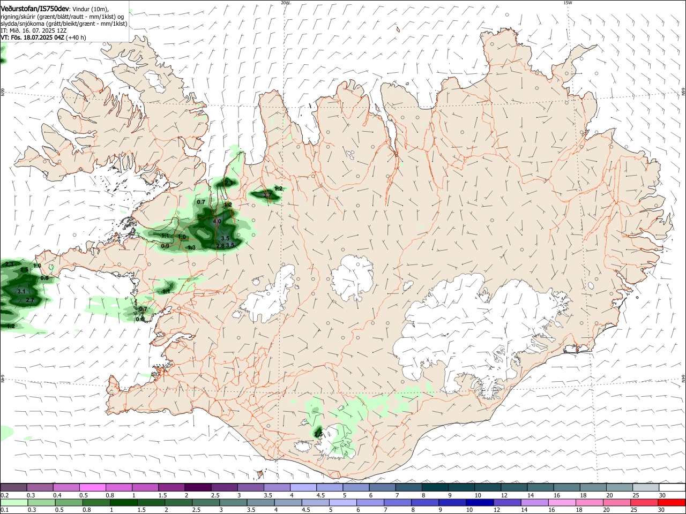The width and height of the screenshot is (686, 514).
Task: Select the dark teal 8 swatch, upper legend
Action: point(435,488)
